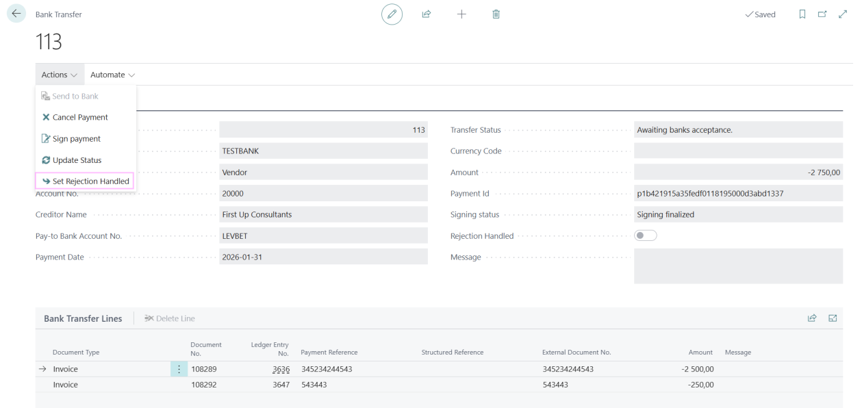Click the empty Currency Code field

738,151
